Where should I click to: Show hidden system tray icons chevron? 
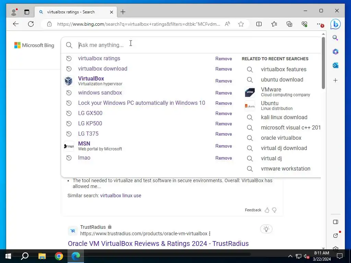point(290,256)
